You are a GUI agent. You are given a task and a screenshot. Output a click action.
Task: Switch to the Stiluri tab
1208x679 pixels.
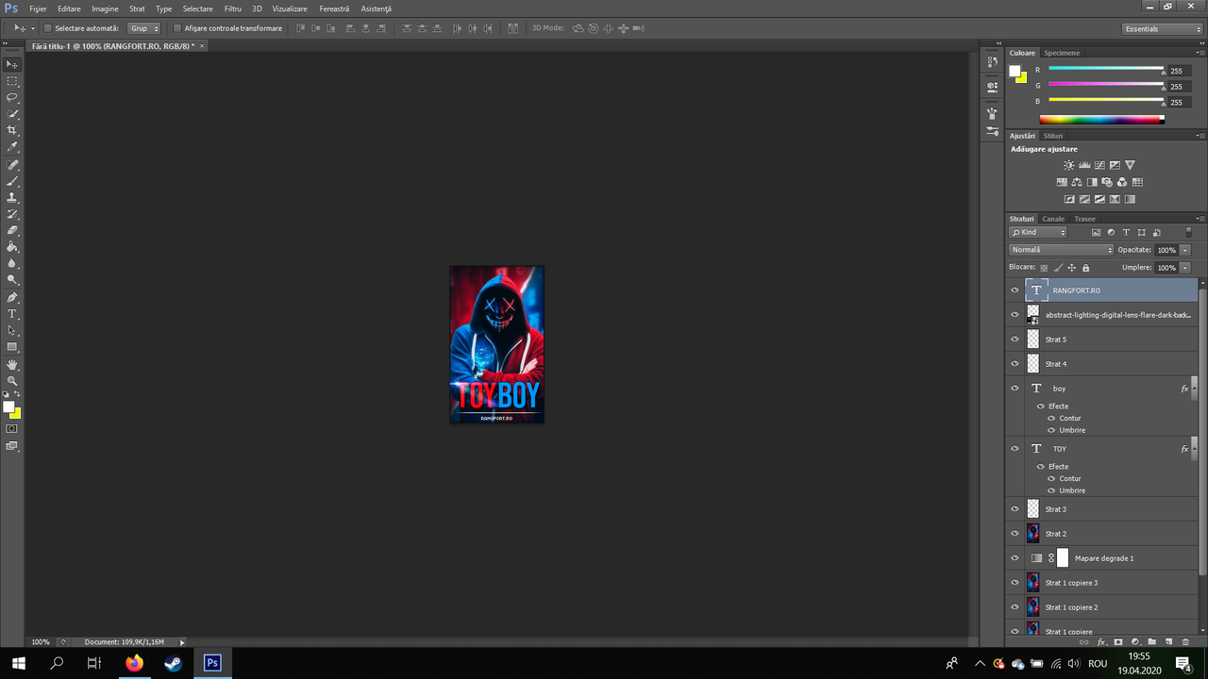(1052, 136)
